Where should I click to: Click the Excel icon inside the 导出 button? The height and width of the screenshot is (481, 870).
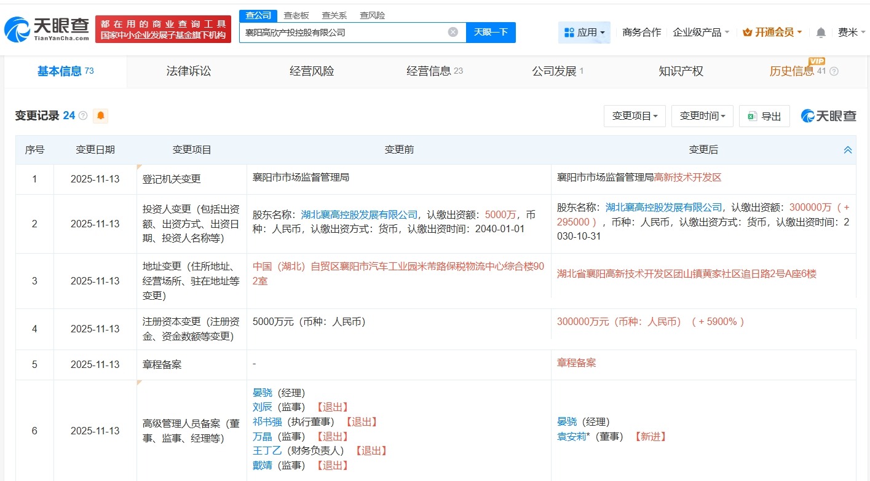click(753, 116)
